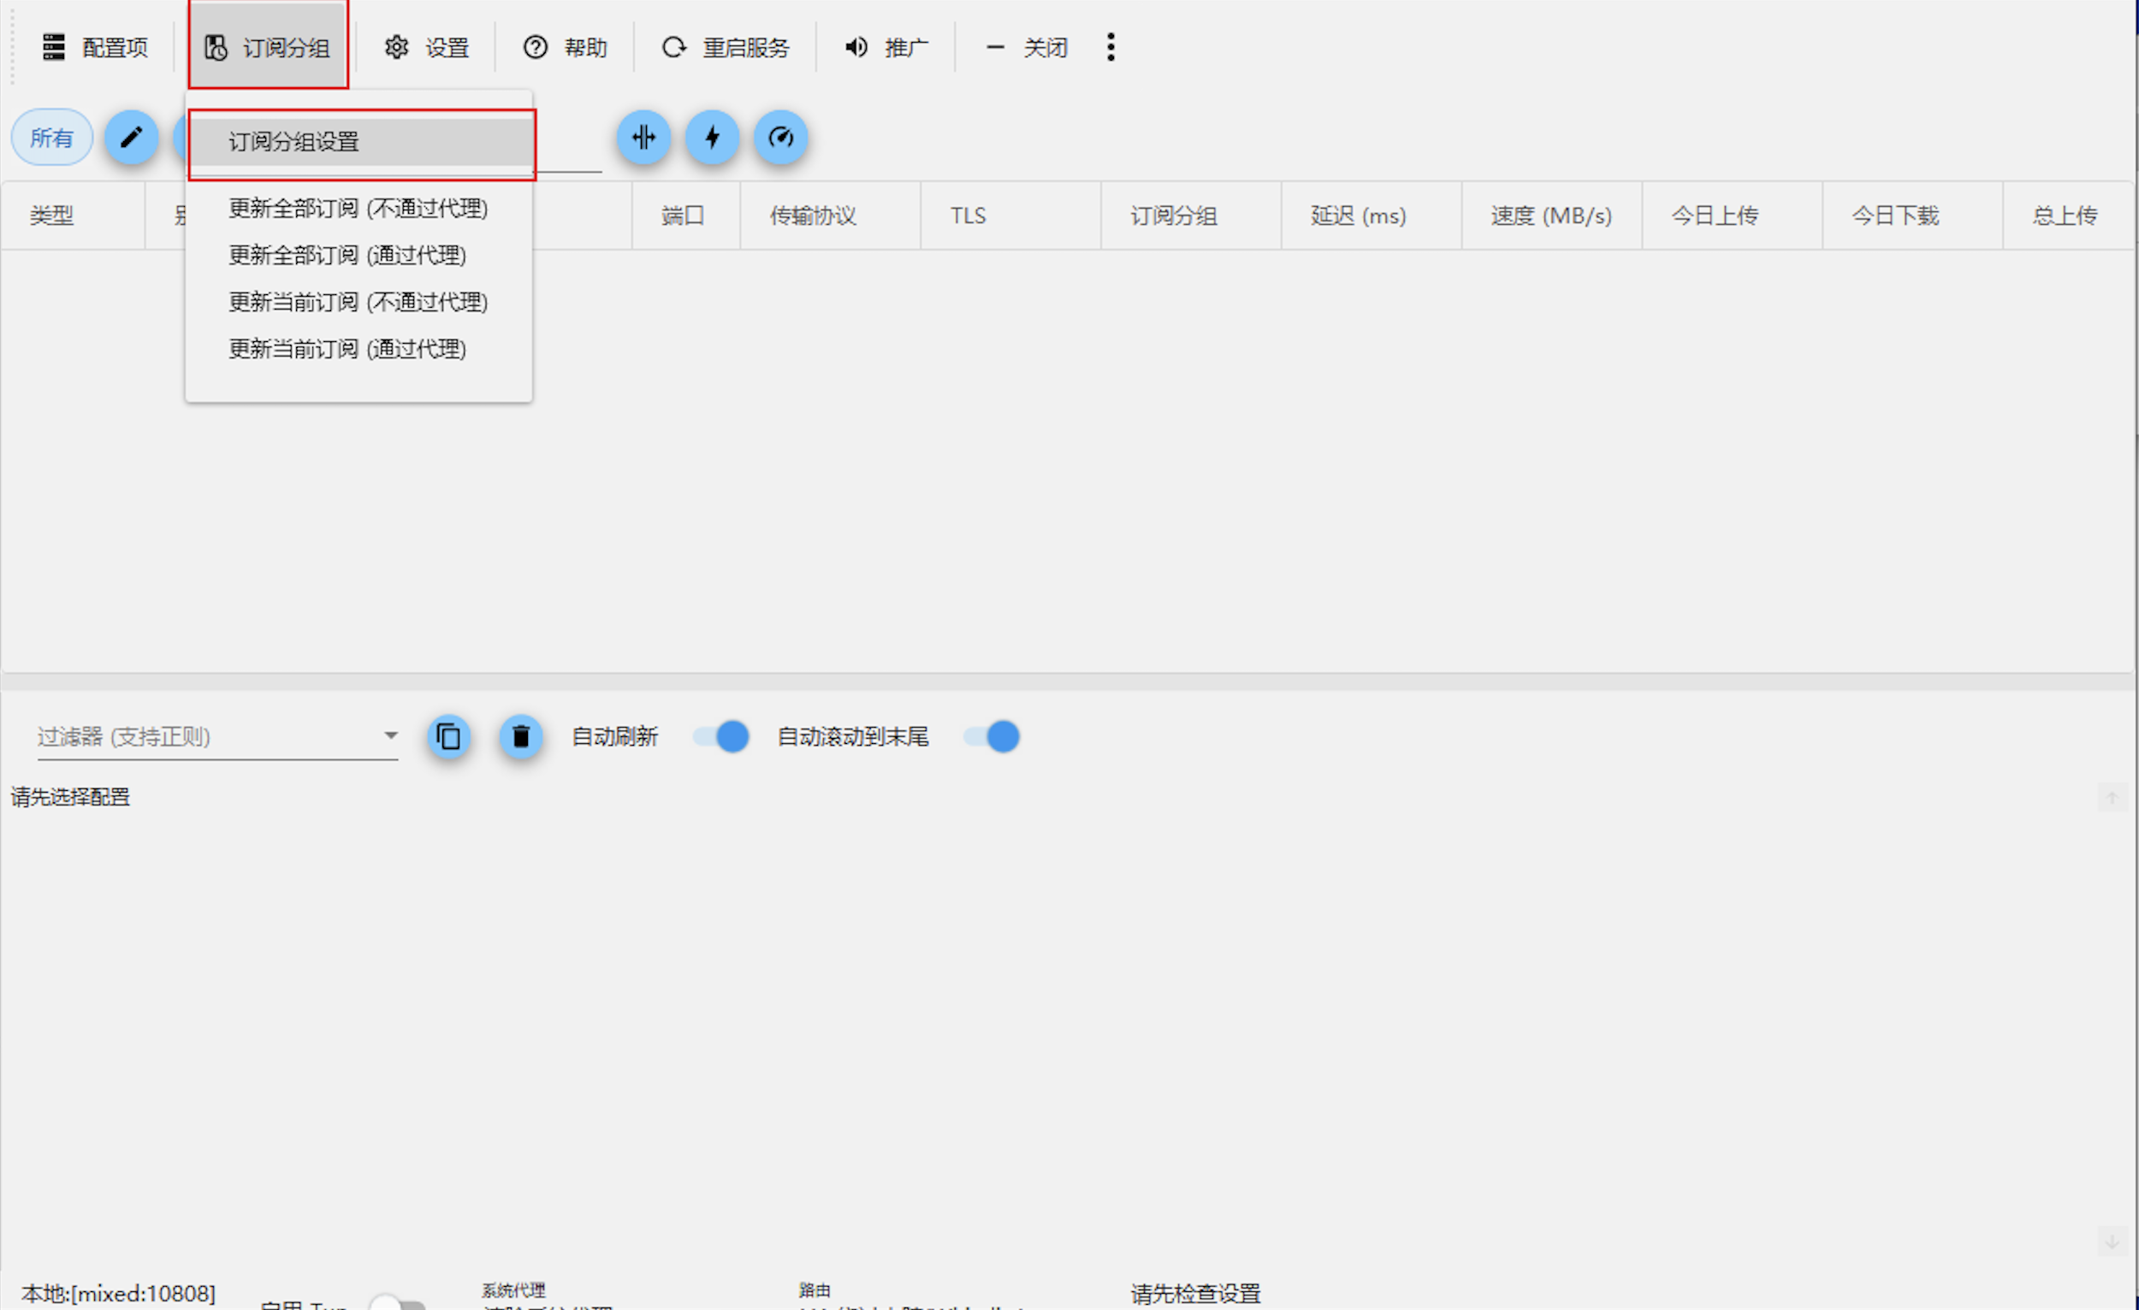
Task: Click the 帮助 help button
Action: (566, 47)
